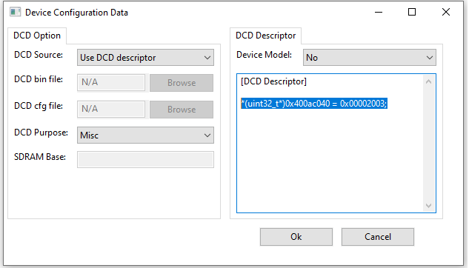Open the Device Model dropdown
The height and width of the screenshot is (268, 469).
coord(370,57)
